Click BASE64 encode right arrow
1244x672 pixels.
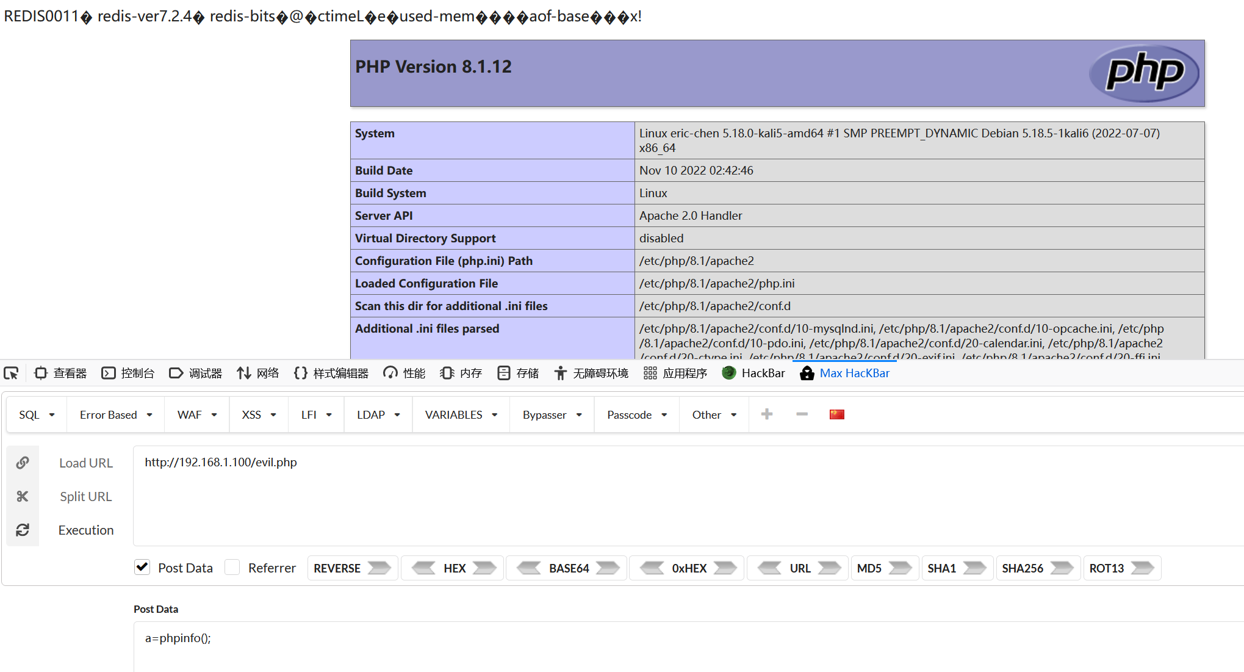(x=608, y=568)
